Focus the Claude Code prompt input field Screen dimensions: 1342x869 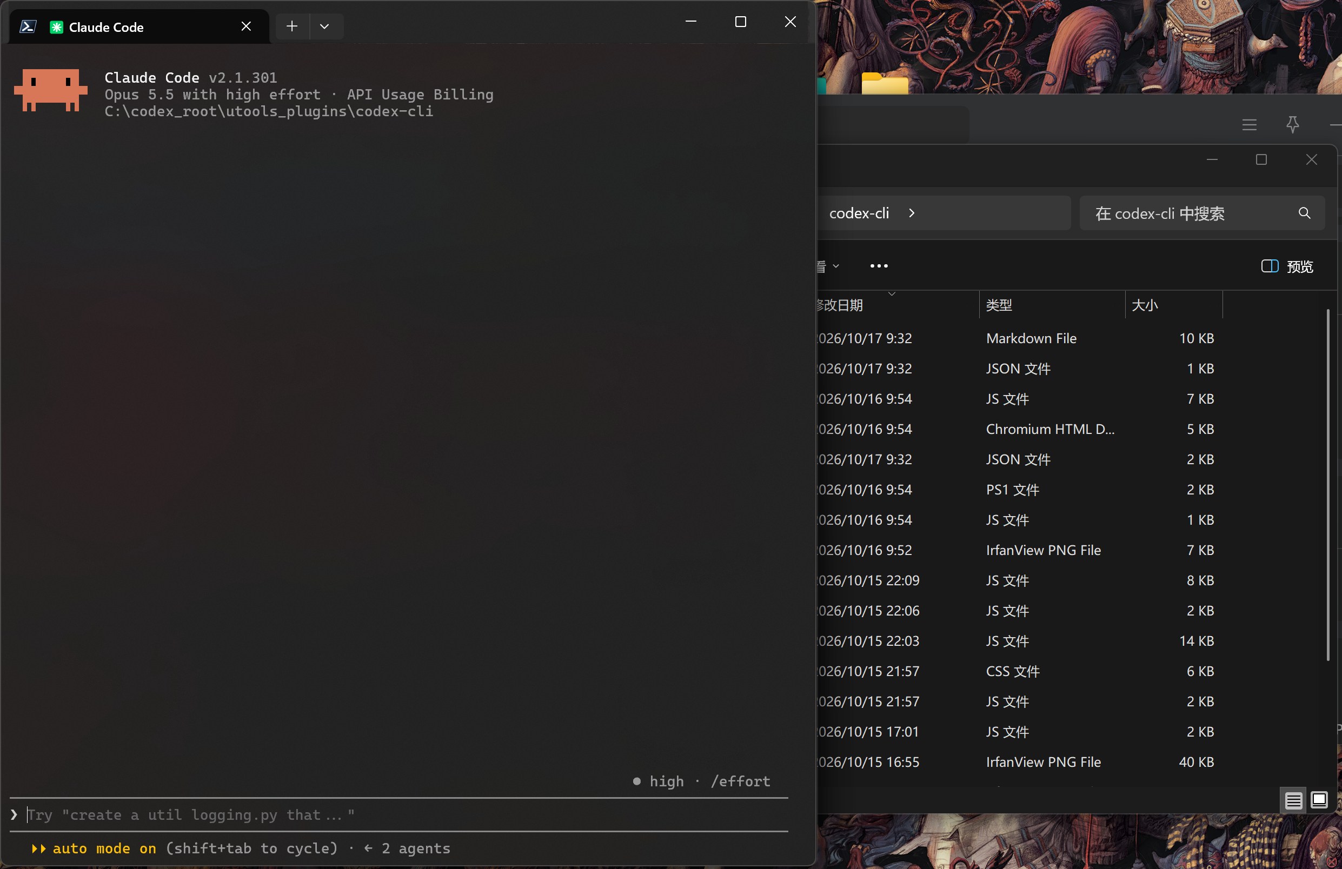[x=398, y=815]
